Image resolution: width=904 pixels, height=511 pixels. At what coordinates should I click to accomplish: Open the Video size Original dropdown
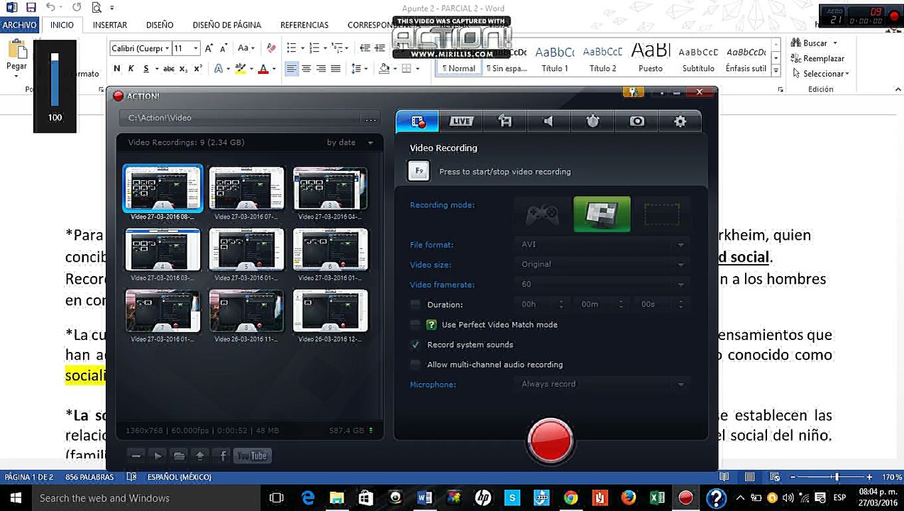tap(602, 264)
